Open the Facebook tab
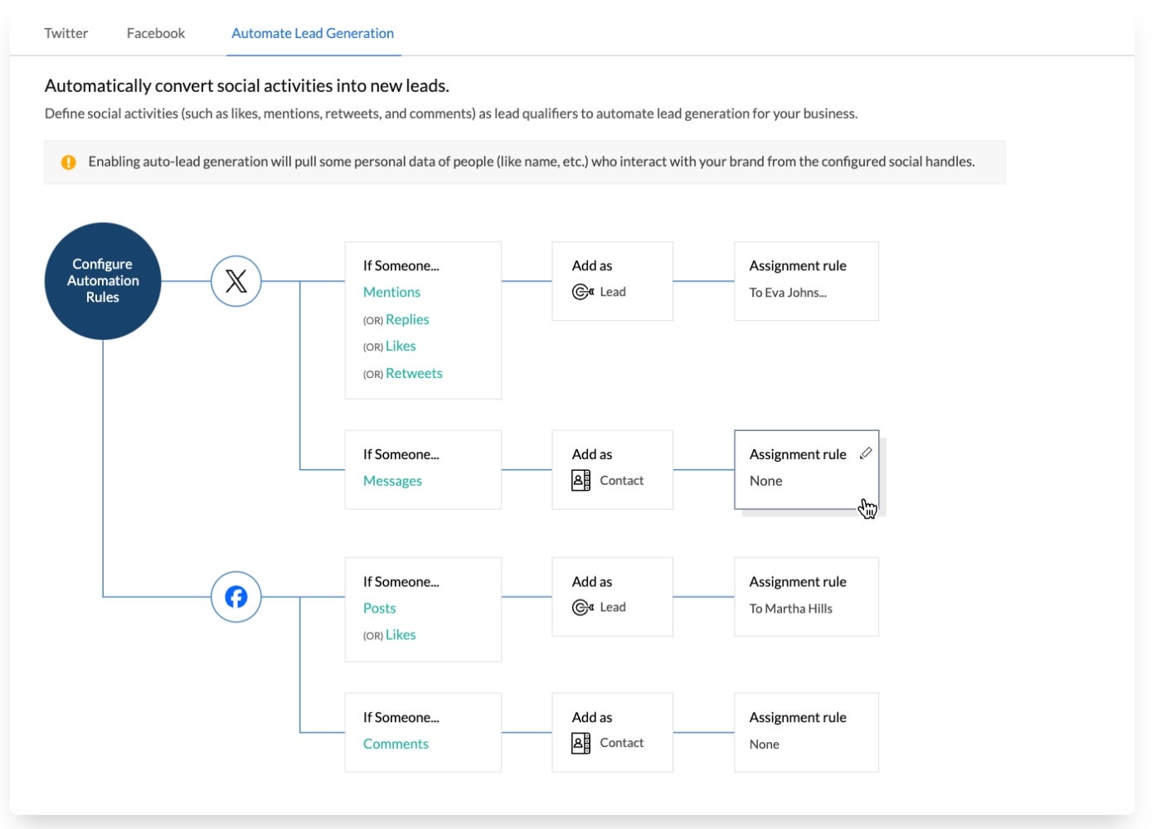The height and width of the screenshot is (829, 1161). (x=156, y=33)
